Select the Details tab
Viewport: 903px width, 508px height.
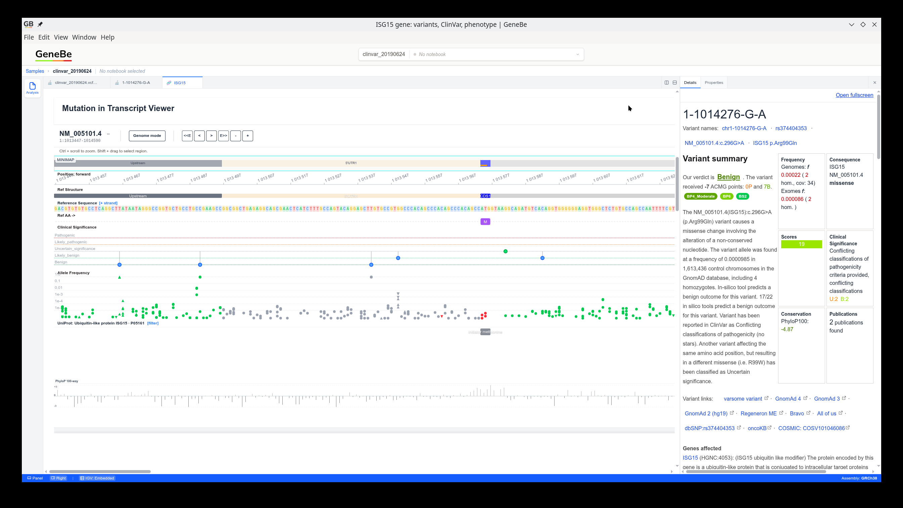coord(690,83)
